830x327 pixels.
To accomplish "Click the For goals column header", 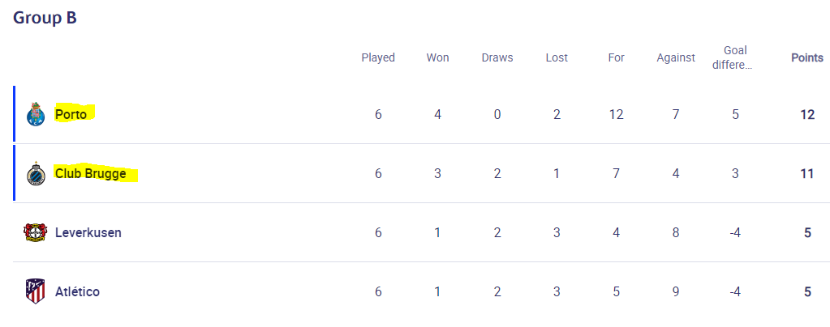I will tap(616, 57).
